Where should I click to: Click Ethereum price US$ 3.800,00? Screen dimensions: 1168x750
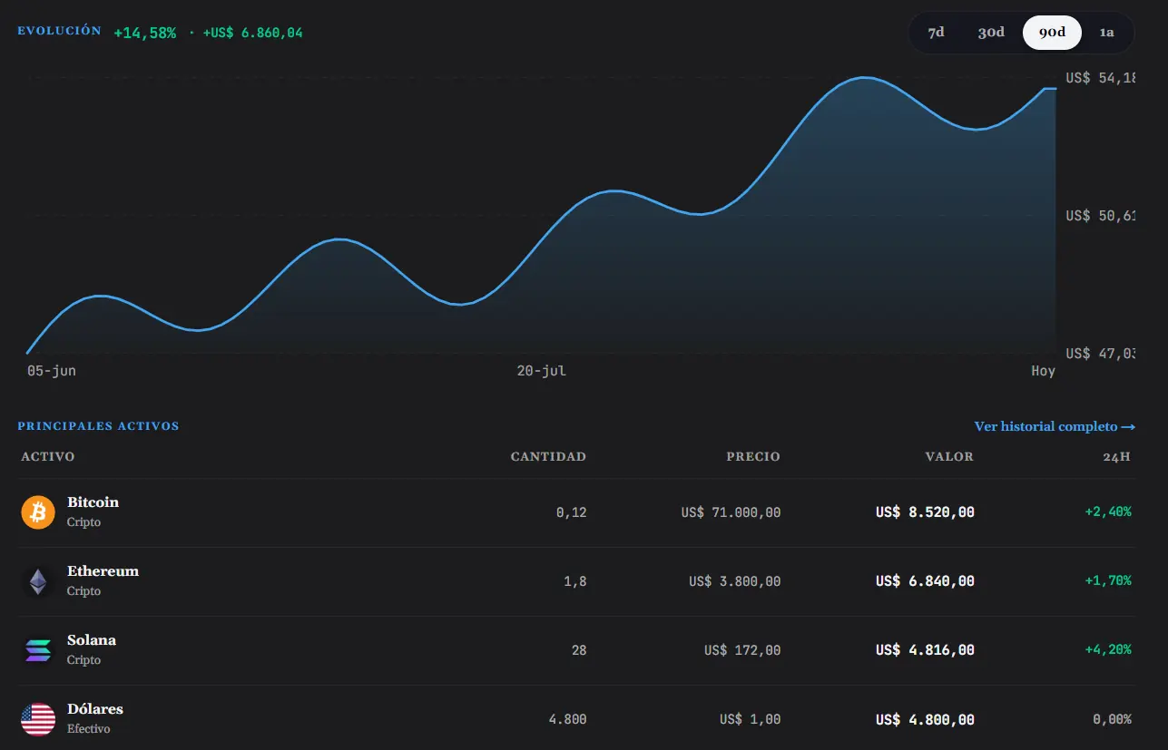735,581
